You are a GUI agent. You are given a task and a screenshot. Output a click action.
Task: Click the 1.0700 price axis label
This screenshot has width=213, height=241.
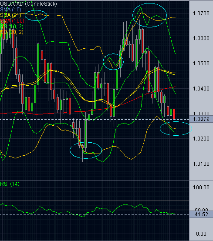click(x=201, y=13)
